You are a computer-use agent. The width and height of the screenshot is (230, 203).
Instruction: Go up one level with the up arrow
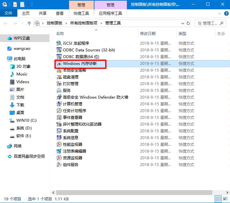click(x=30, y=23)
